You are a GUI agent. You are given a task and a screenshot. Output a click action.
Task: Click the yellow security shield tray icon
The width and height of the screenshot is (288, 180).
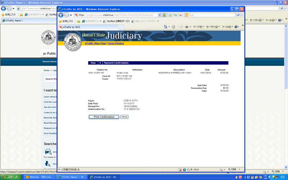click(x=274, y=177)
